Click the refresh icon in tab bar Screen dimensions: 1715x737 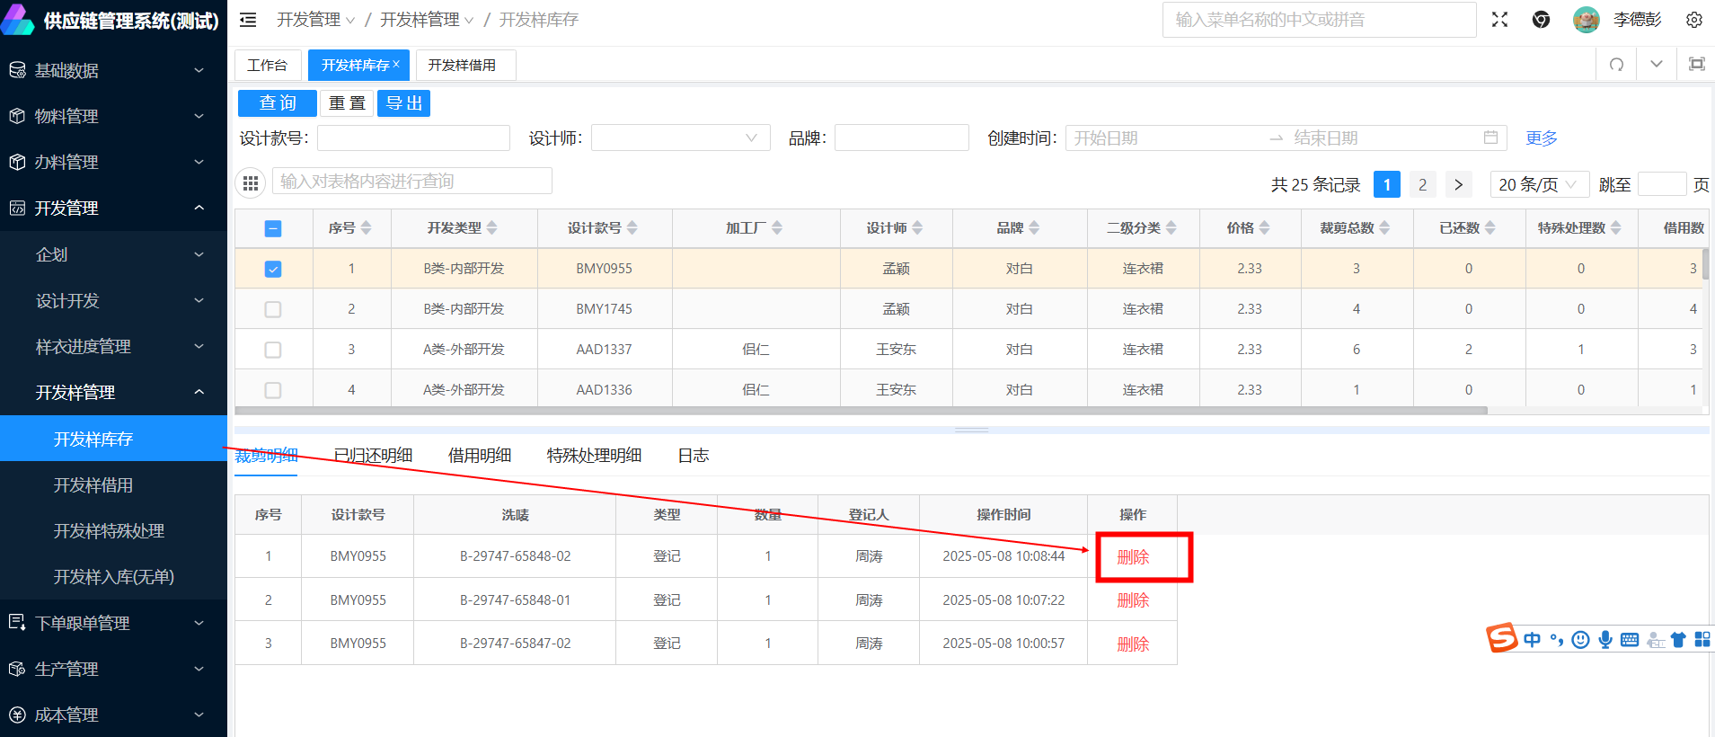(1616, 65)
